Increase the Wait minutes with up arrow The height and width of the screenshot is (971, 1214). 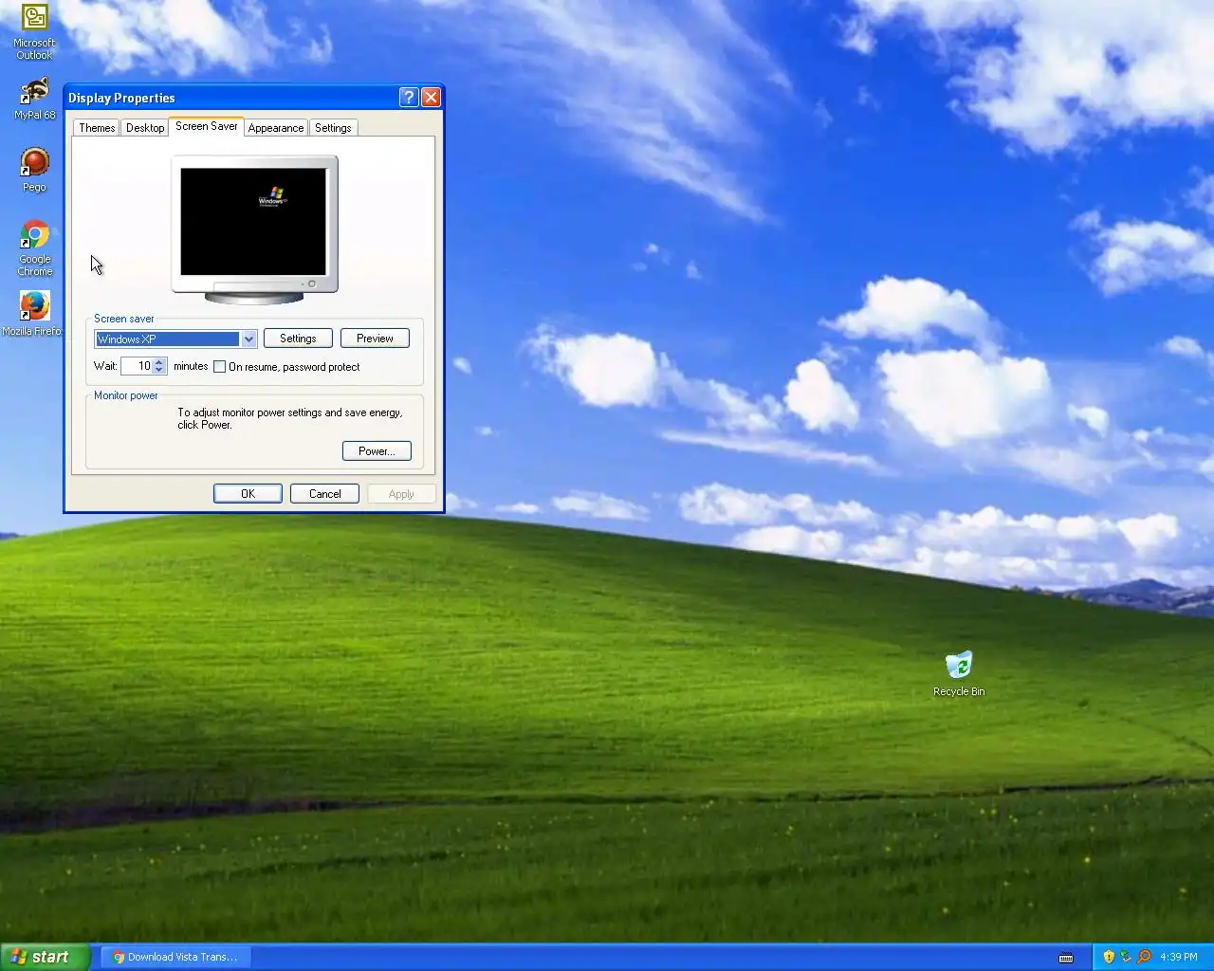(159, 361)
